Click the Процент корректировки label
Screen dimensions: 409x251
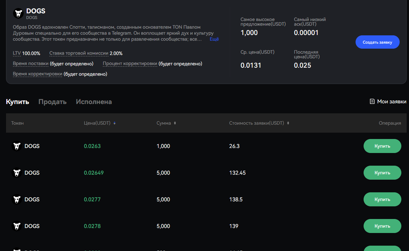click(x=130, y=64)
